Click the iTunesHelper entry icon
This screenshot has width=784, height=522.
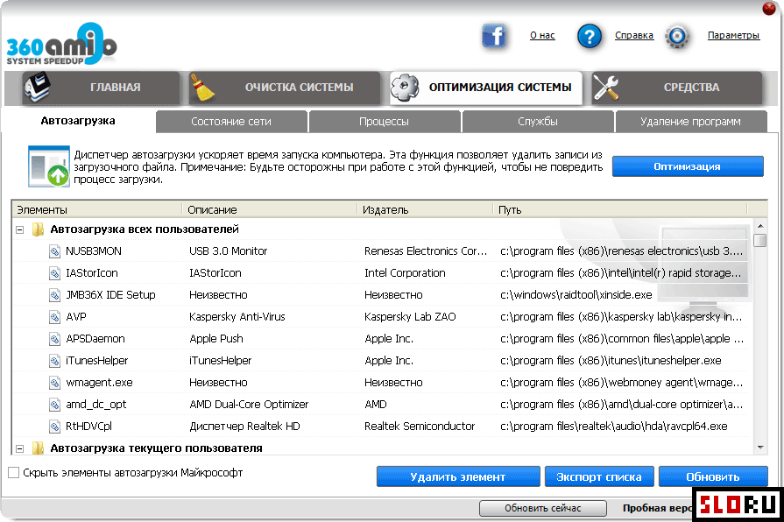coord(54,361)
